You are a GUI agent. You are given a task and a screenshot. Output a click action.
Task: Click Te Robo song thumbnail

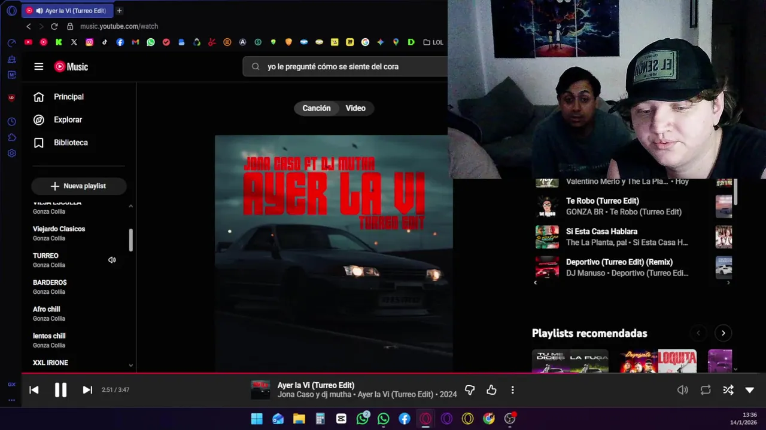(x=547, y=206)
